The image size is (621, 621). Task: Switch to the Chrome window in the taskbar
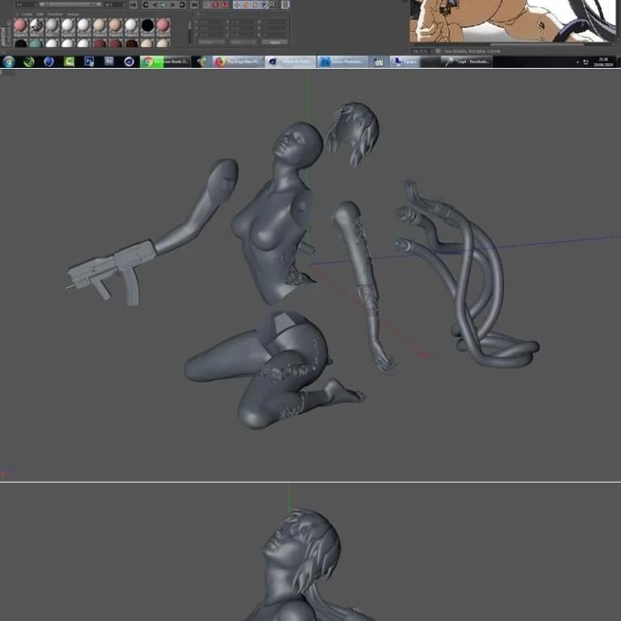point(165,61)
